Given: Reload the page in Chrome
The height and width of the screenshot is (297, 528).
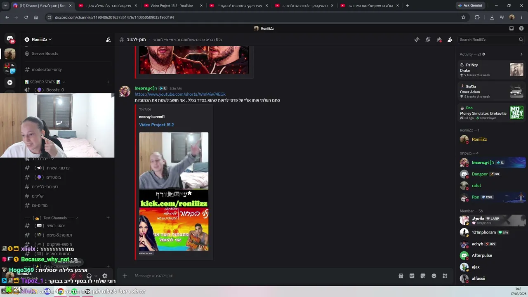Looking at the screenshot, I should (26, 17).
